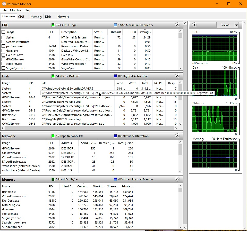The height and width of the screenshot is (231, 247).
Task: Switch to the Network tab
Action: [63, 17]
